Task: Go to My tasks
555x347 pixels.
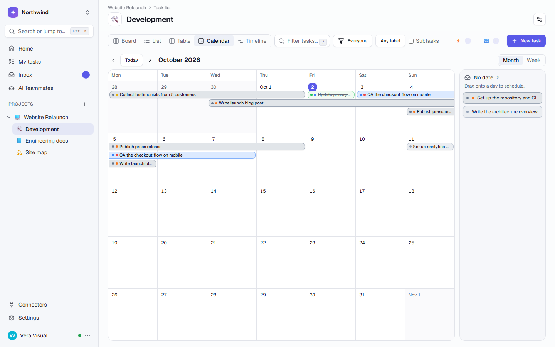Action: pos(49,62)
